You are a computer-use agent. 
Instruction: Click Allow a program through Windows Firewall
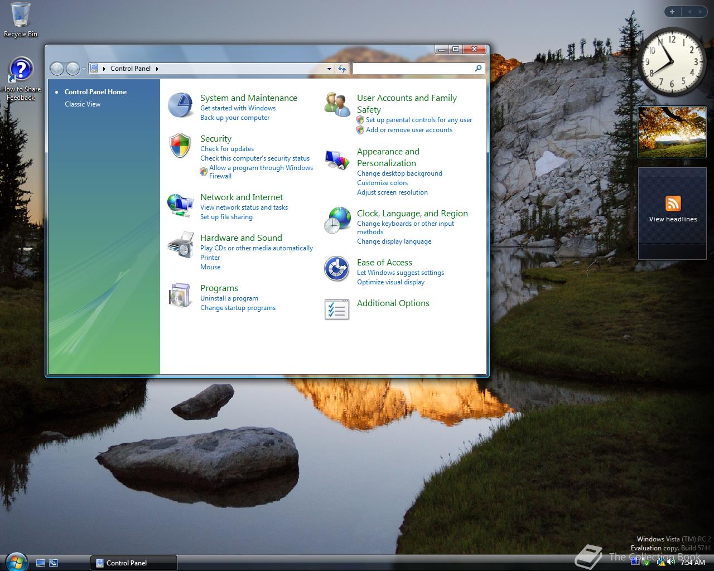click(261, 172)
